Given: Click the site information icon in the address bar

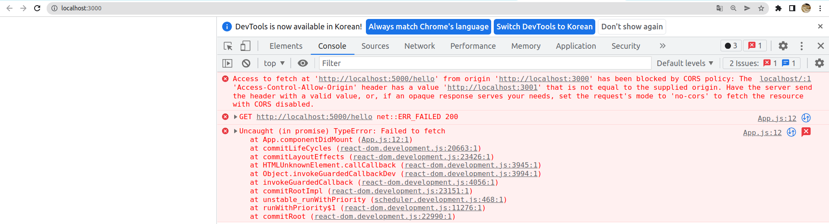Looking at the screenshot, I should click(54, 8).
